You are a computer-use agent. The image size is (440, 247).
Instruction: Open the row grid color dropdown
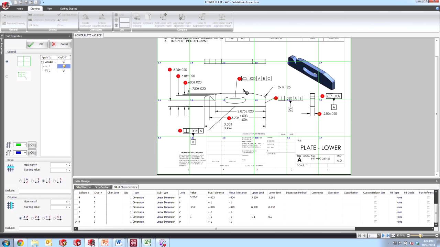(x=25, y=144)
